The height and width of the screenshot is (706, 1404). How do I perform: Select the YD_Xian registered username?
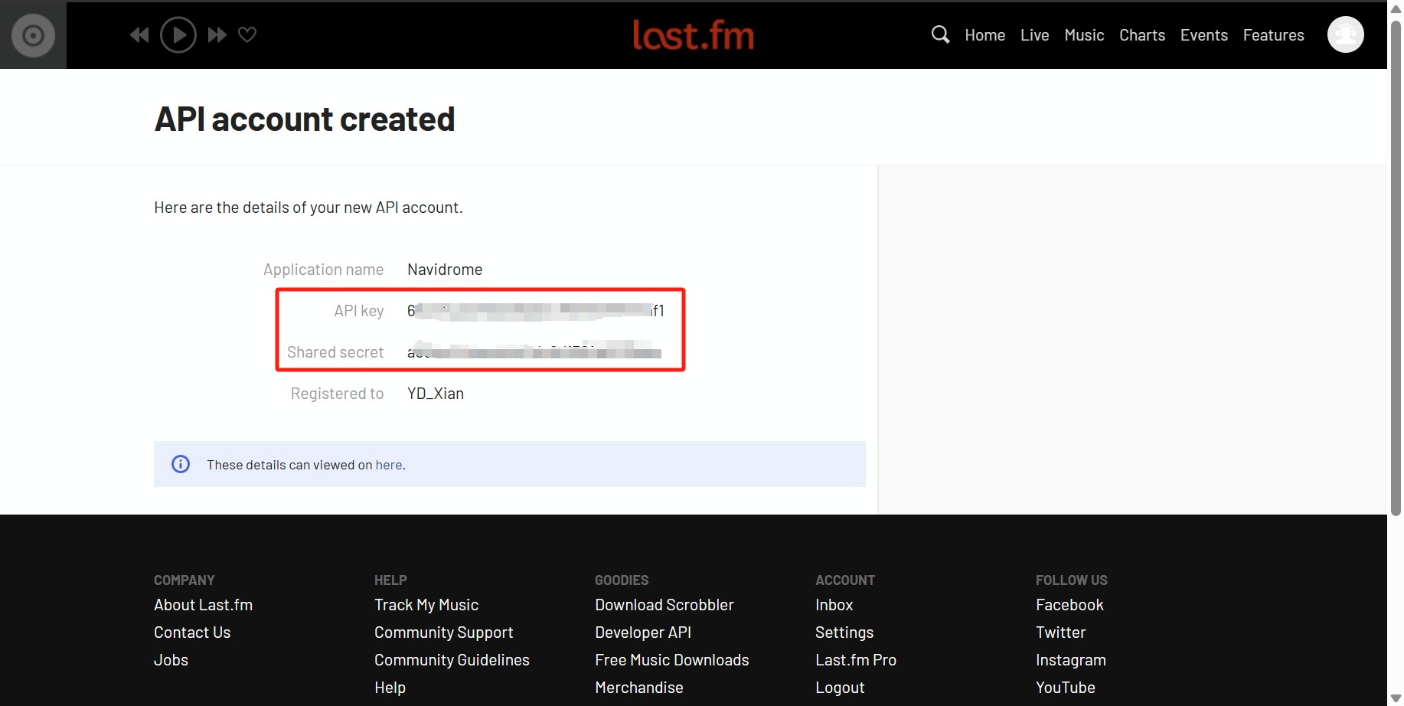(x=436, y=394)
